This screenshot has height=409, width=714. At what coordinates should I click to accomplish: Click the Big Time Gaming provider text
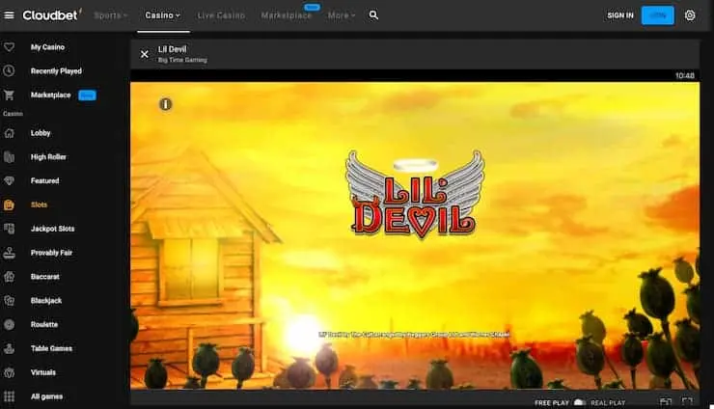(182, 60)
